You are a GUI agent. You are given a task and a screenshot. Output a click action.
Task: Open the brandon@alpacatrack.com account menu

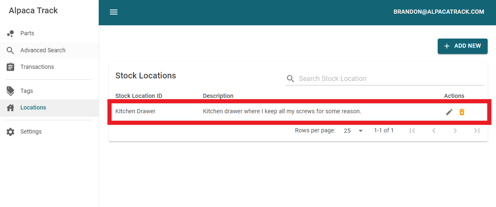(439, 12)
